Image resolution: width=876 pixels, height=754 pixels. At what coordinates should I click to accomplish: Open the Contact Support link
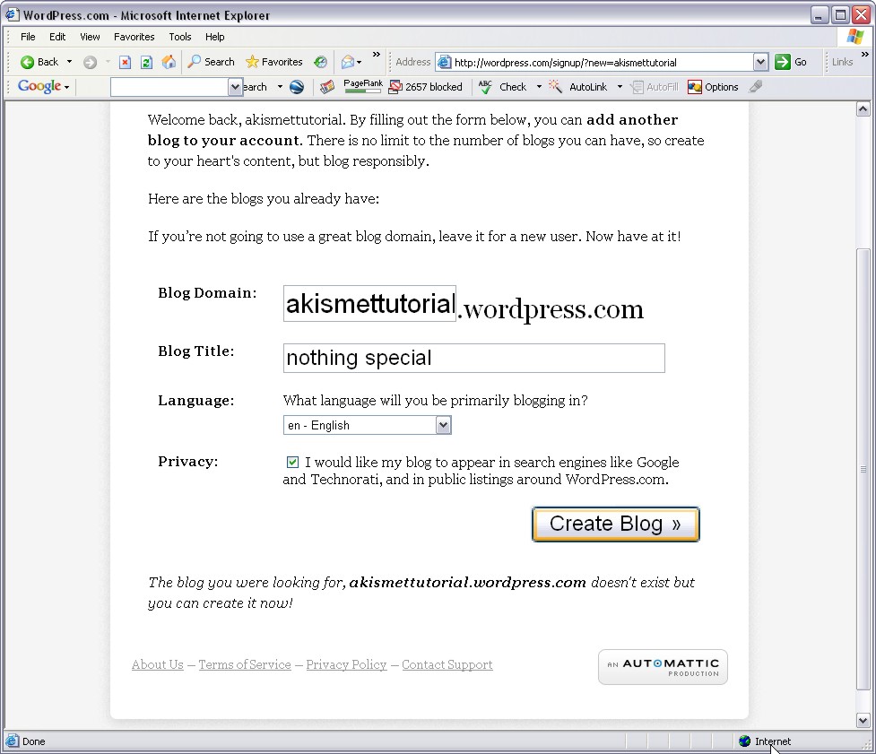click(x=447, y=664)
